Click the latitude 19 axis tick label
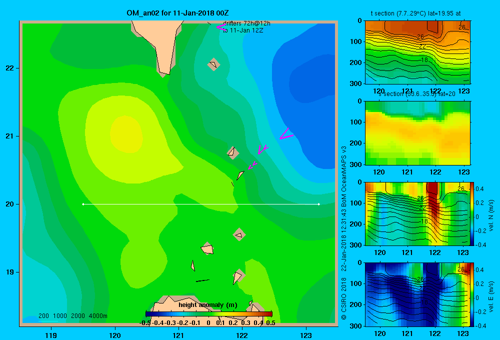This screenshot has height=340, width=500. pos(10,272)
